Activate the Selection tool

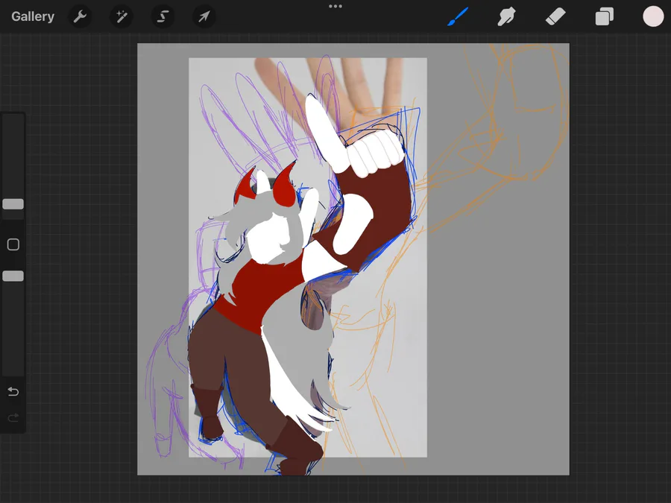coord(163,16)
